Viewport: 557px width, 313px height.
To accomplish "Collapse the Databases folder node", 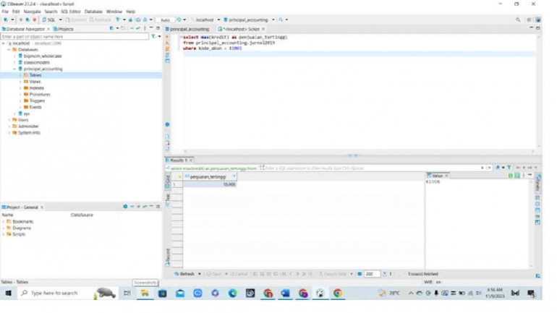I will click(x=9, y=50).
